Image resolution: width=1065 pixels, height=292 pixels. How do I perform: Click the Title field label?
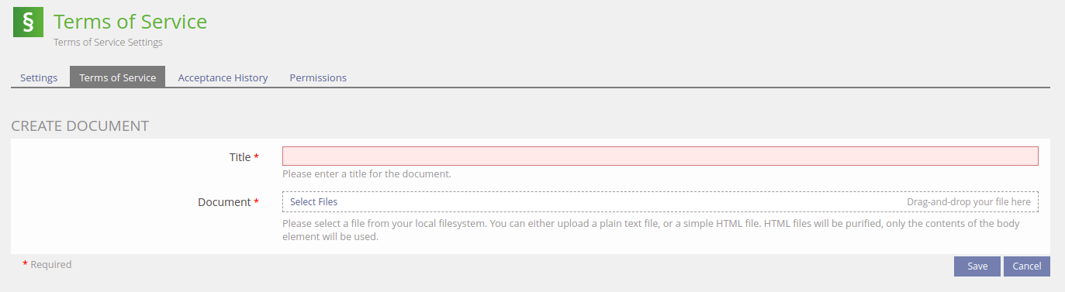240,157
